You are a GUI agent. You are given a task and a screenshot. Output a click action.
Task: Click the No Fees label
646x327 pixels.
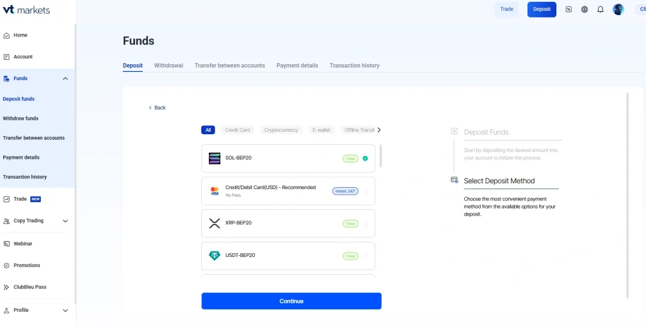pyautogui.click(x=233, y=195)
